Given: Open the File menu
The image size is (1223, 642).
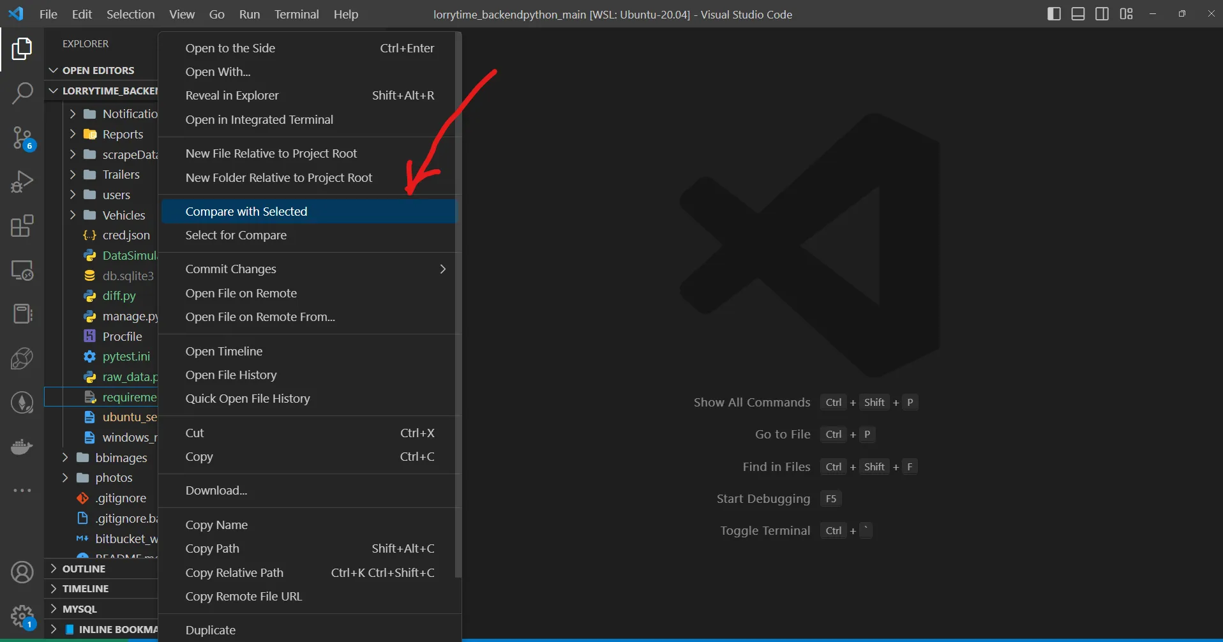Looking at the screenshot, I should [49, 14].
